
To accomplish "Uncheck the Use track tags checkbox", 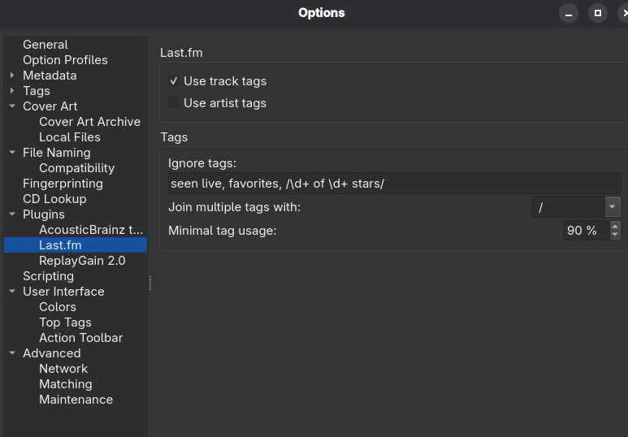I will coord(174,81).
